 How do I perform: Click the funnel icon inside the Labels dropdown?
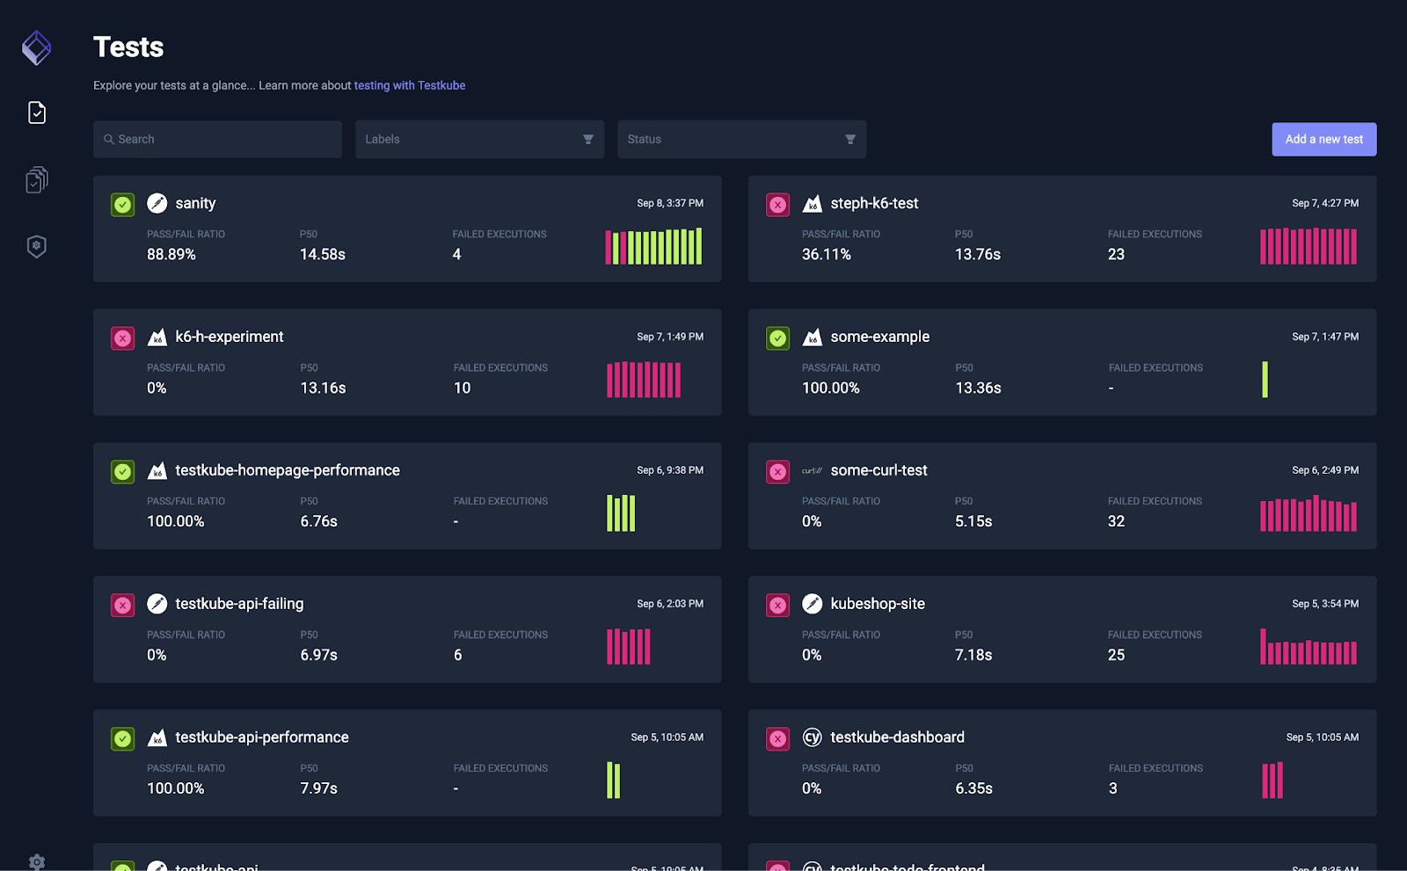587,139
